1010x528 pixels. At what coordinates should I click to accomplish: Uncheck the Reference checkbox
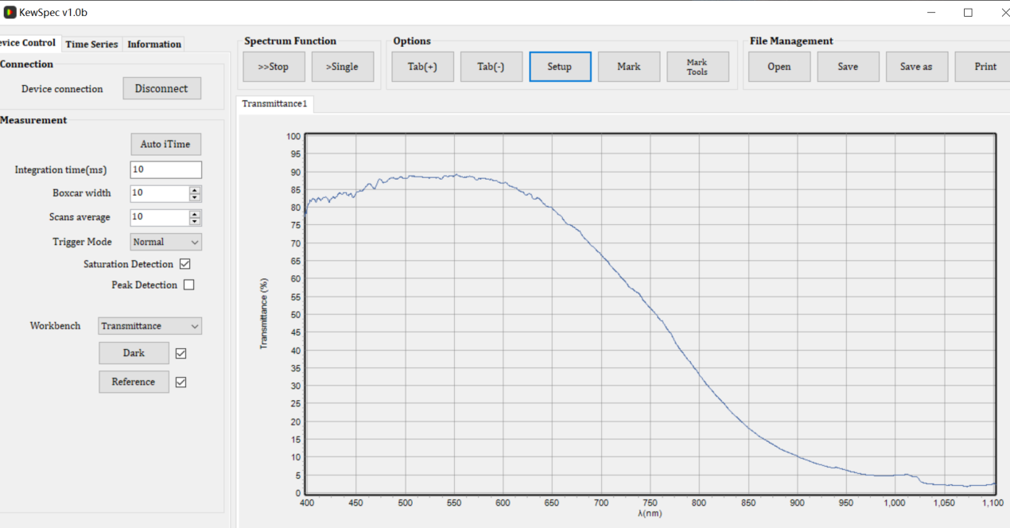tap(181, 382)
